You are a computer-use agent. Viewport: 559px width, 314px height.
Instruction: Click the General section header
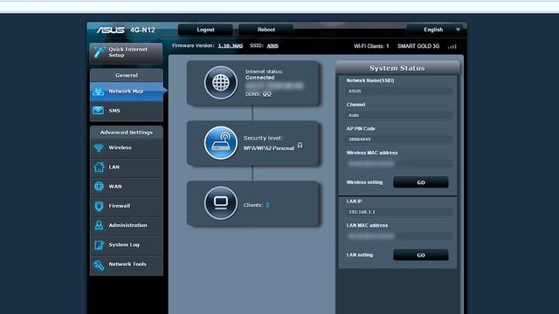[127, 76]
